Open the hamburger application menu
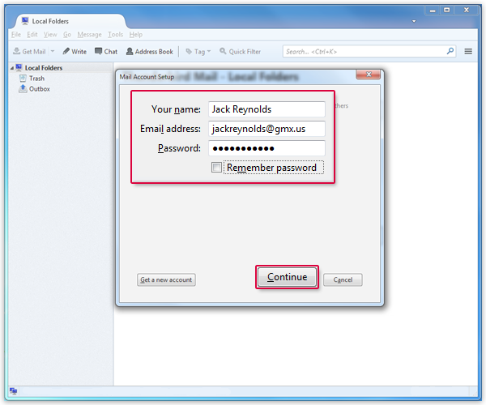Image resolution: width=486 pixels, height=405 pixels. click(468, 51)
